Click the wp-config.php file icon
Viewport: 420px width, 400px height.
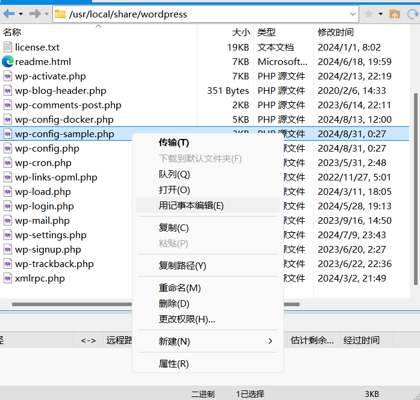point(8,149)
